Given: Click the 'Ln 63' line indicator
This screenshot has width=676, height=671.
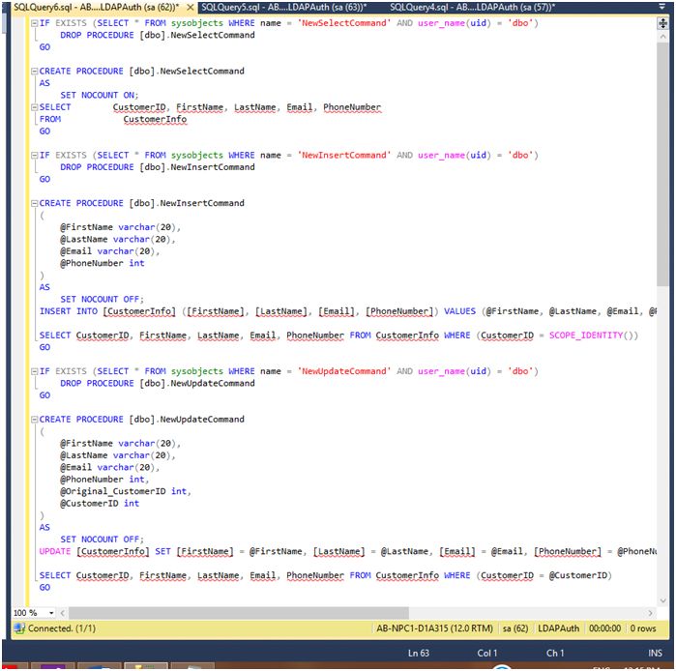Looking at the screenshot, I should pyautogui.click(x=419, y=653).
